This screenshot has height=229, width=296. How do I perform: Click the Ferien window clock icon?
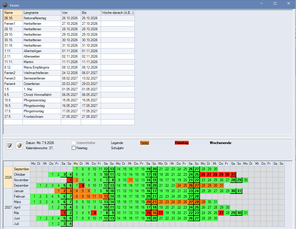point(5,5)
